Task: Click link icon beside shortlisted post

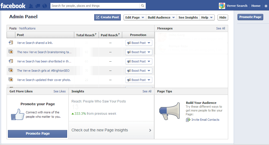Action: tap(11, 61)
